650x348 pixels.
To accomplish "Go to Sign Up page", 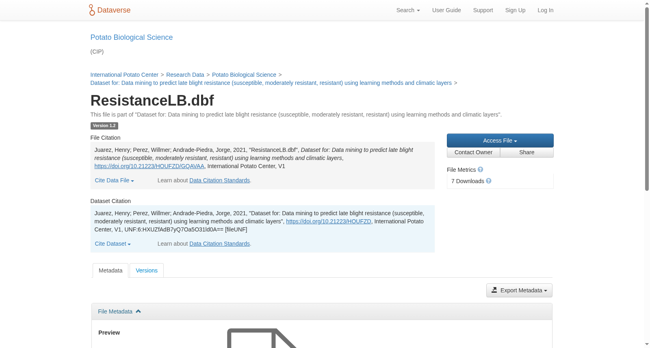I will point(515,10).
